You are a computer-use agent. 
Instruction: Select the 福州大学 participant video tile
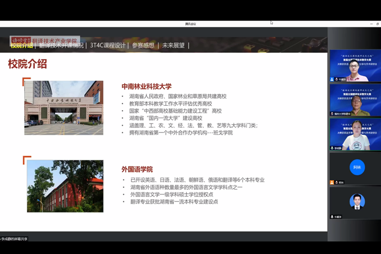[355, 99]
